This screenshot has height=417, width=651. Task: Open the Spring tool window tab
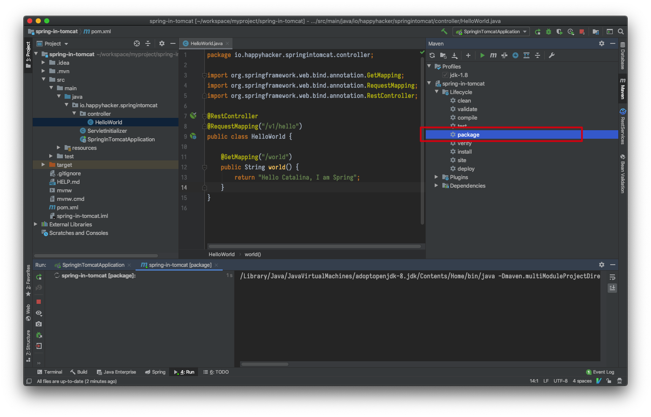155,372
